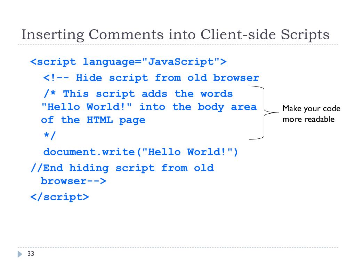Click the document.write("Hello World!") line
Viewport: 356px width, 267px height.
pos(140,152)
